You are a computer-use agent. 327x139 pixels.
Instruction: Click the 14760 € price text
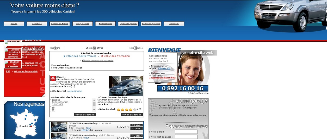(123, 138)
